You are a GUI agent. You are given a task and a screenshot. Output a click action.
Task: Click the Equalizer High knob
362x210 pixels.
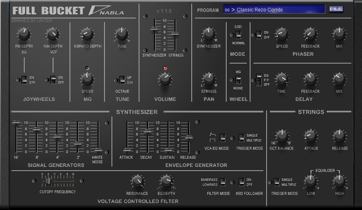click(x=339, y=180)
